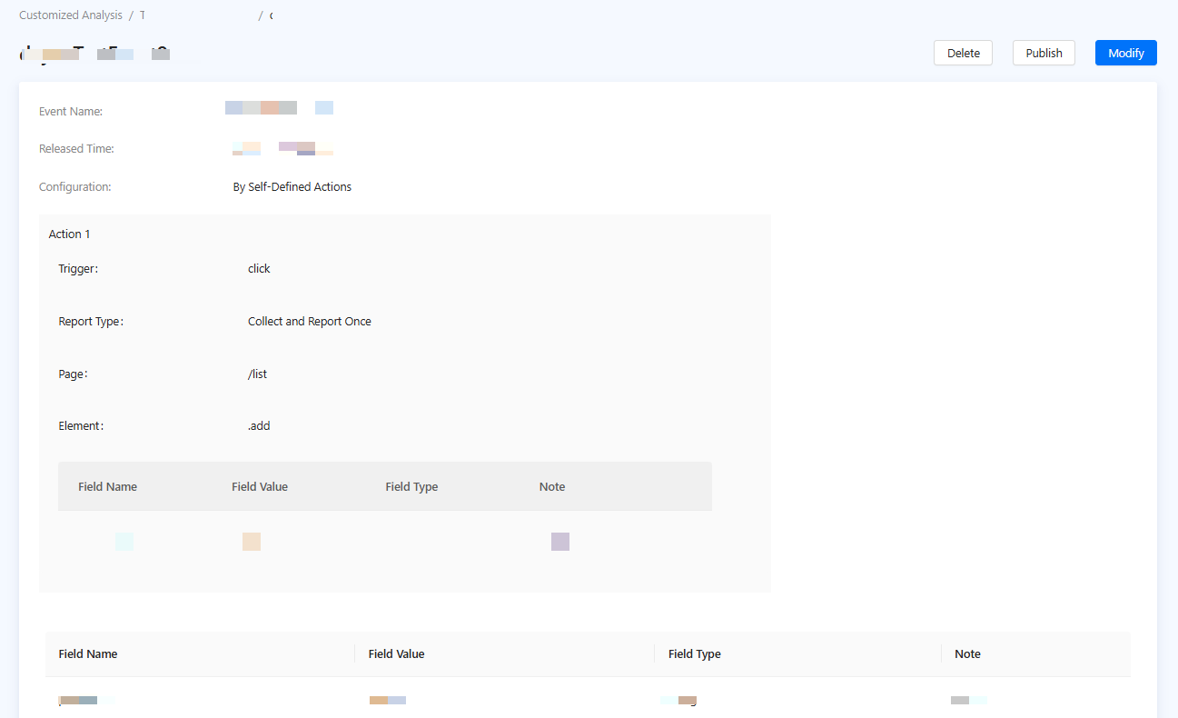
Task: Click Note header in bottom table
Action: 967,653
